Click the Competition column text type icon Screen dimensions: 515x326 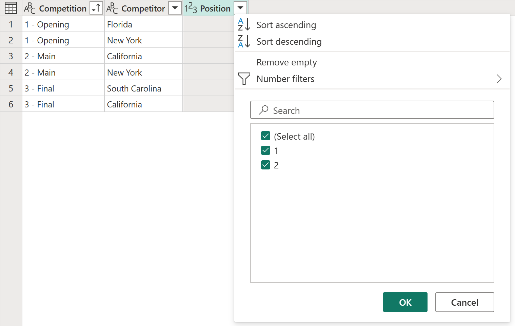(29, 8)
